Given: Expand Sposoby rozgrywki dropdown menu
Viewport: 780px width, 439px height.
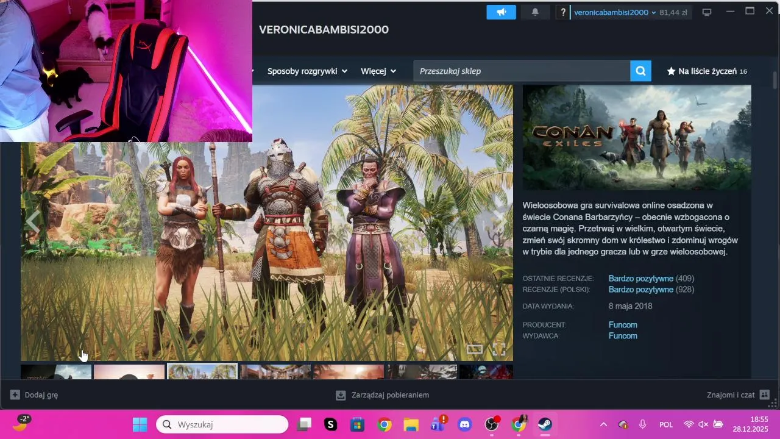Looking at the screenshot, I should (307, 71).
